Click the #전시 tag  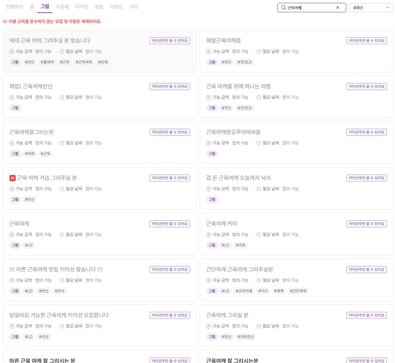click(59, 291)
